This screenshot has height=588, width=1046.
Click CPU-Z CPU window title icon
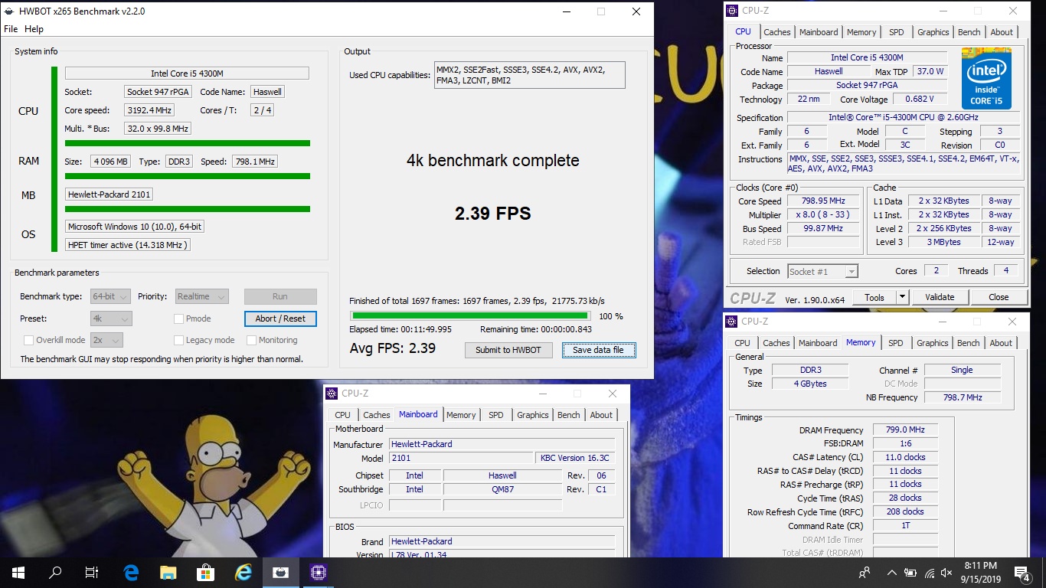[734, 11]
